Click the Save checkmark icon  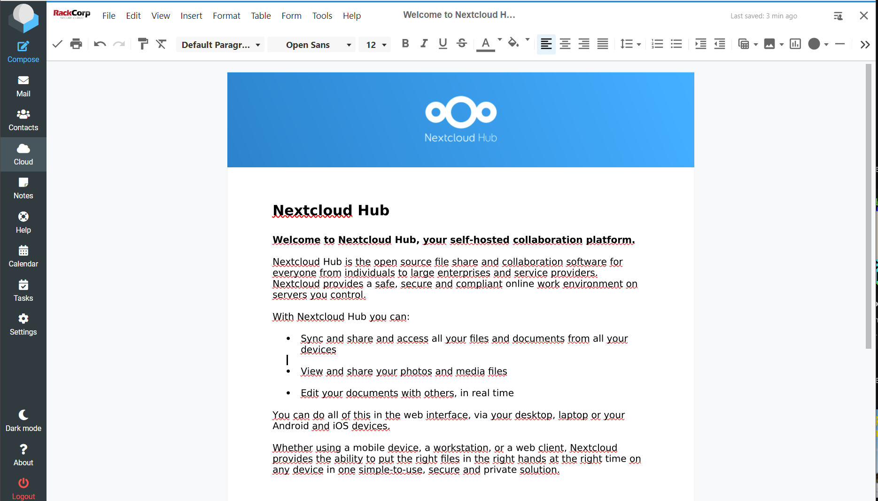coord(57,44)
